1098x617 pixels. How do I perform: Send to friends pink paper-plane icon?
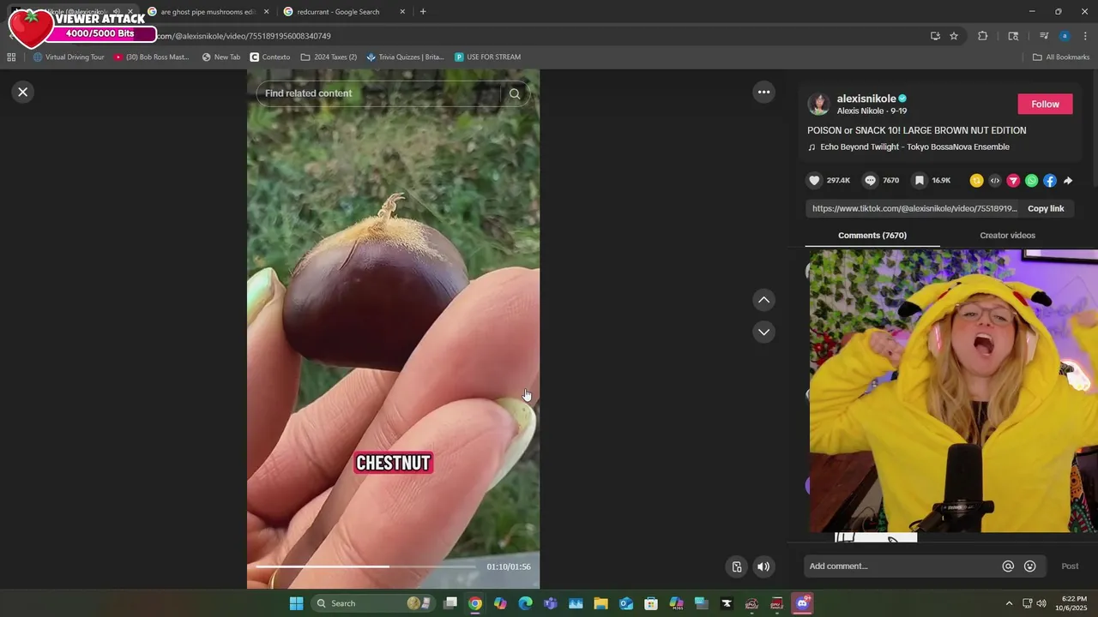1013,181
